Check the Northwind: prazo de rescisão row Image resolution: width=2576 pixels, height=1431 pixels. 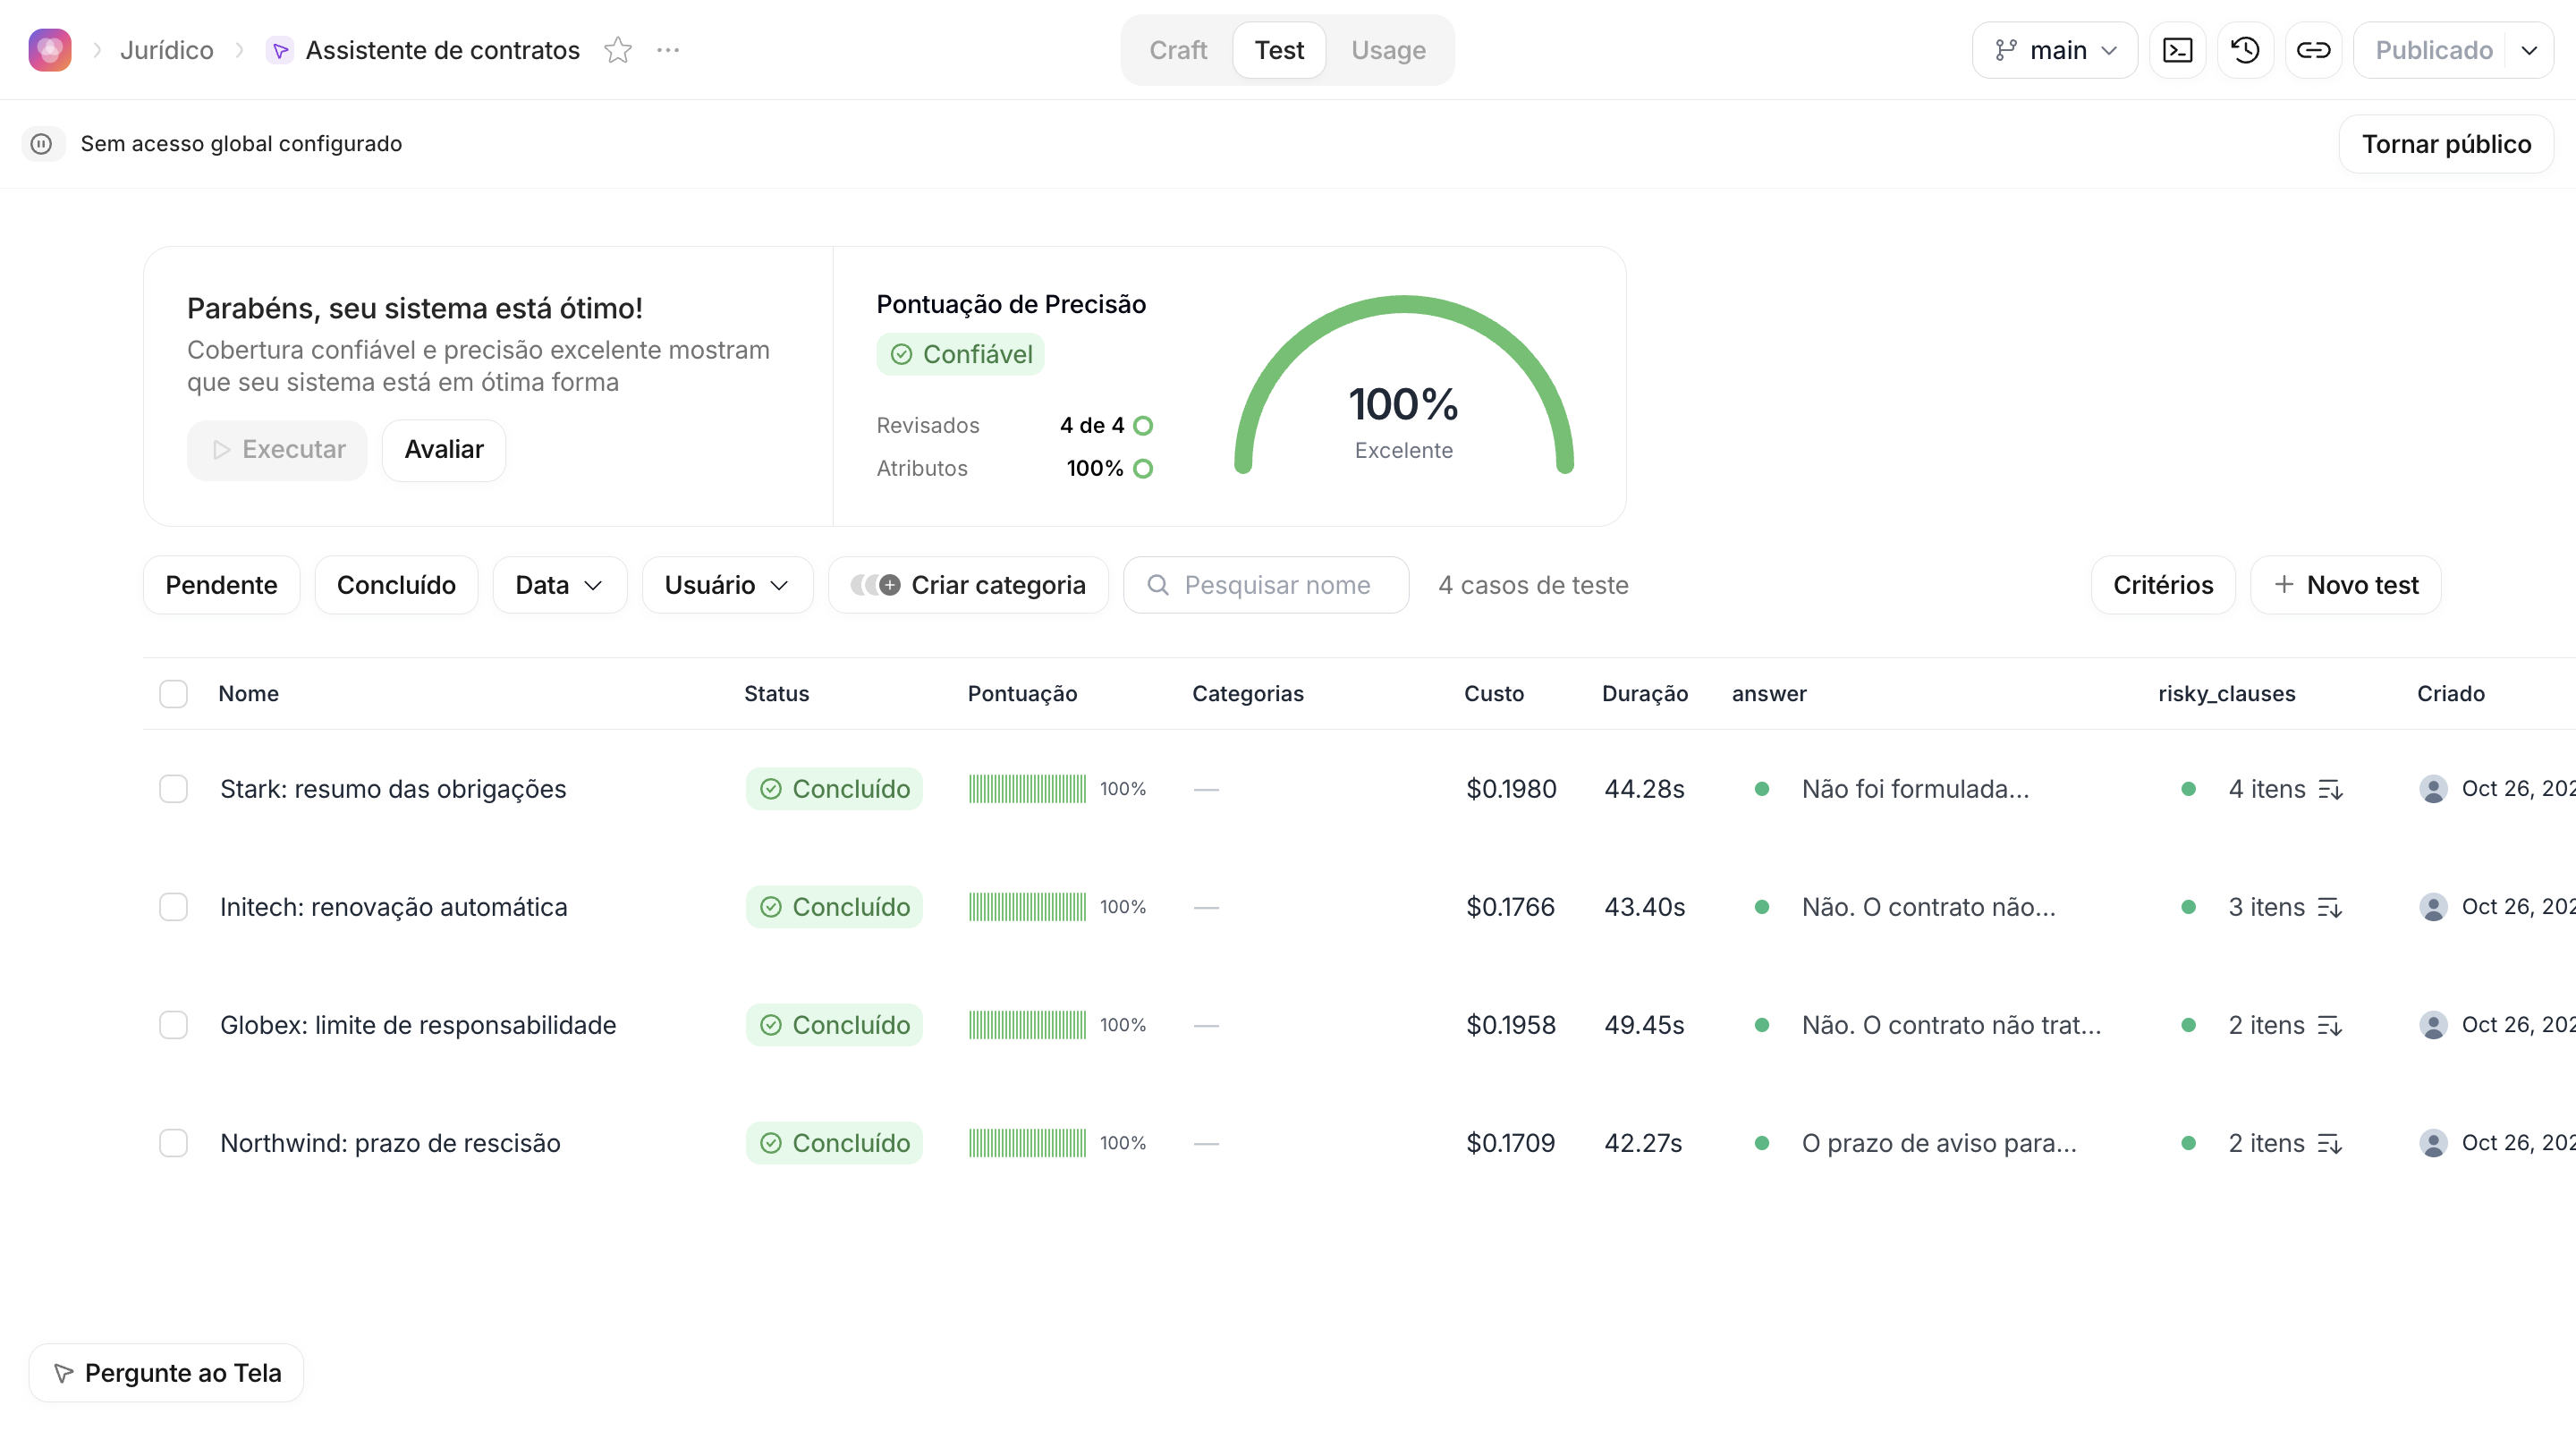coord(173,1143)
